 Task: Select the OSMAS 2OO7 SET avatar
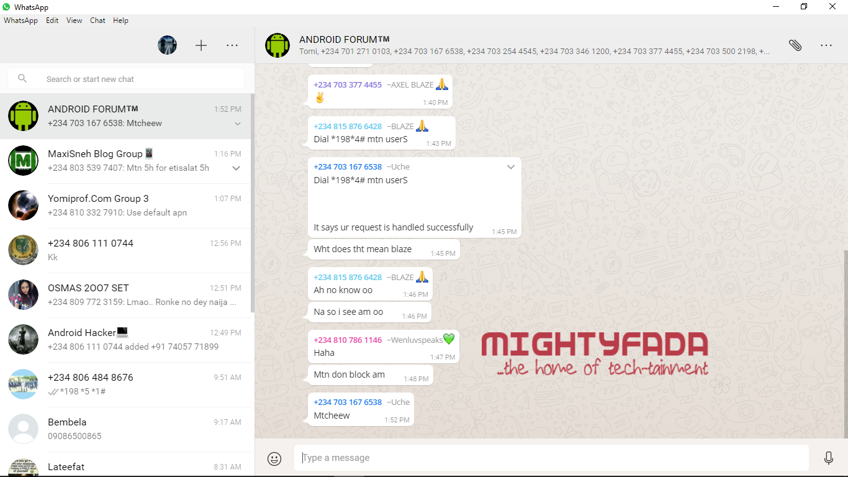tap(23, 294)
